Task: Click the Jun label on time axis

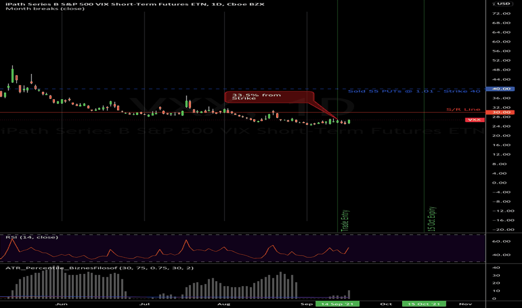Action: click(61, 304)
